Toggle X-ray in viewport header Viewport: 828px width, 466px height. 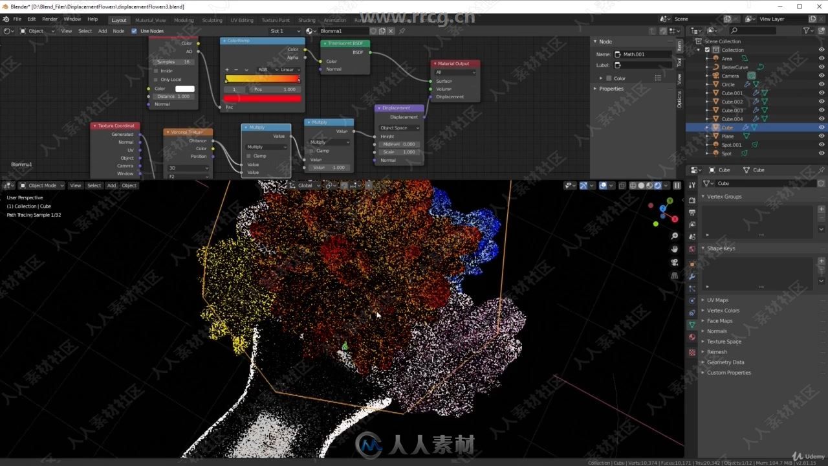pyautogui.click(x=622, y=185)
